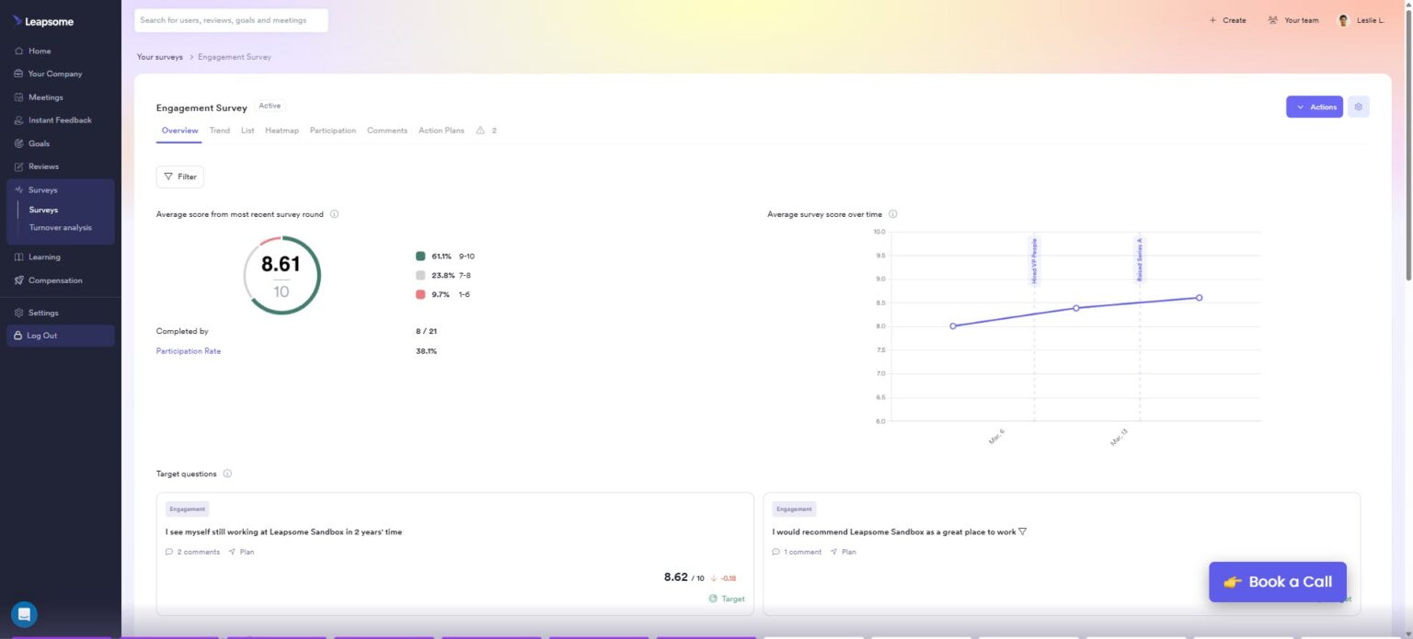Select the Goals icon in sidebar
The width and height of the screenshot is (1413, 639).
click(20, 143)
